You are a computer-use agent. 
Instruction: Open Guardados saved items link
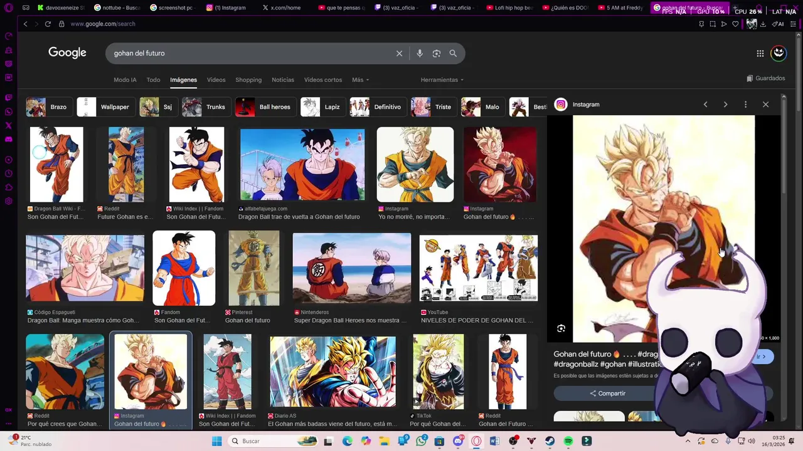[x=766, y=78]
